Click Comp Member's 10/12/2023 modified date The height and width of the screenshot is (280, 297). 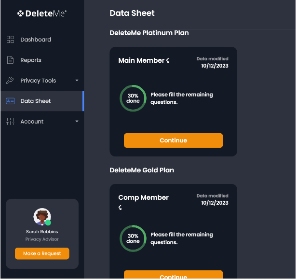[215, 203]
